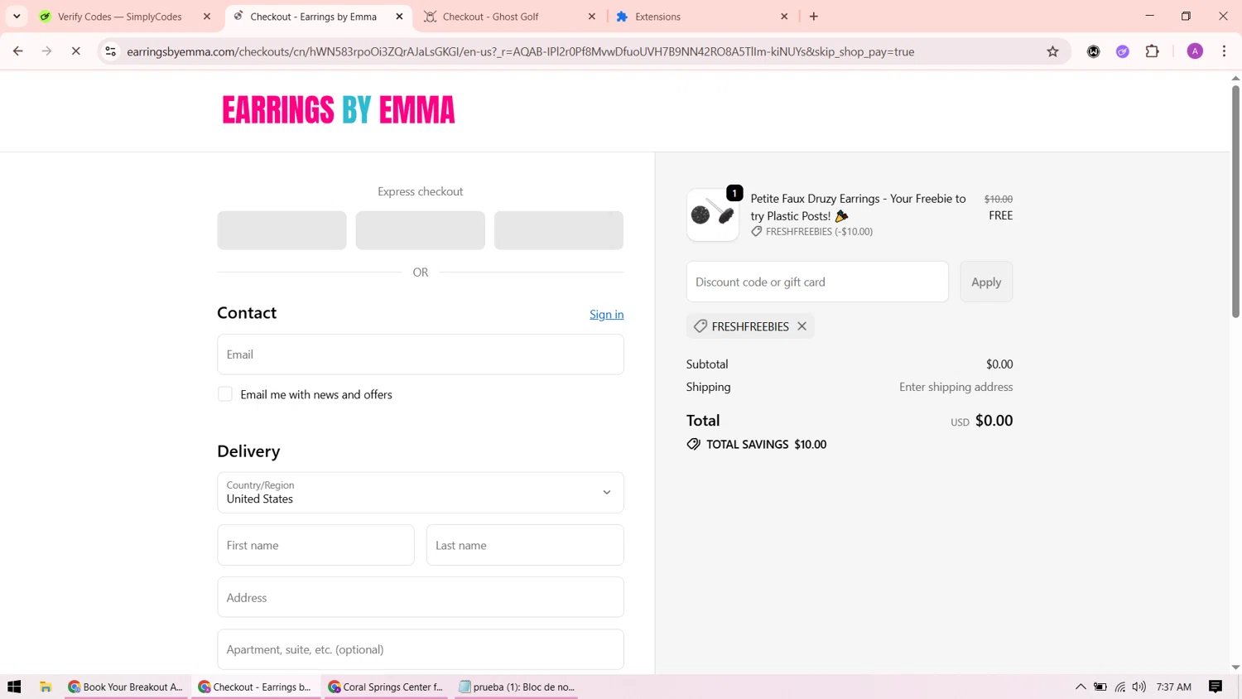Screen dimensions: 1242x699
Task: Click the middle express checkout button
Action: pos(420,230)
